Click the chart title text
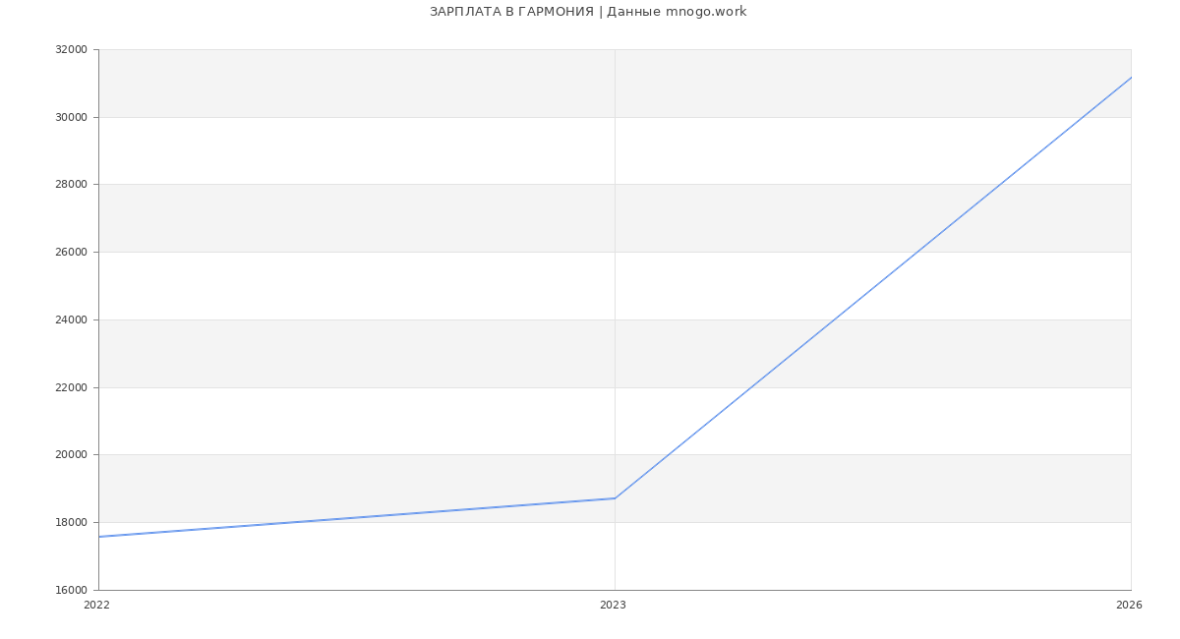1180x639 pixels. pyautogui.click(x=587, y=12)
